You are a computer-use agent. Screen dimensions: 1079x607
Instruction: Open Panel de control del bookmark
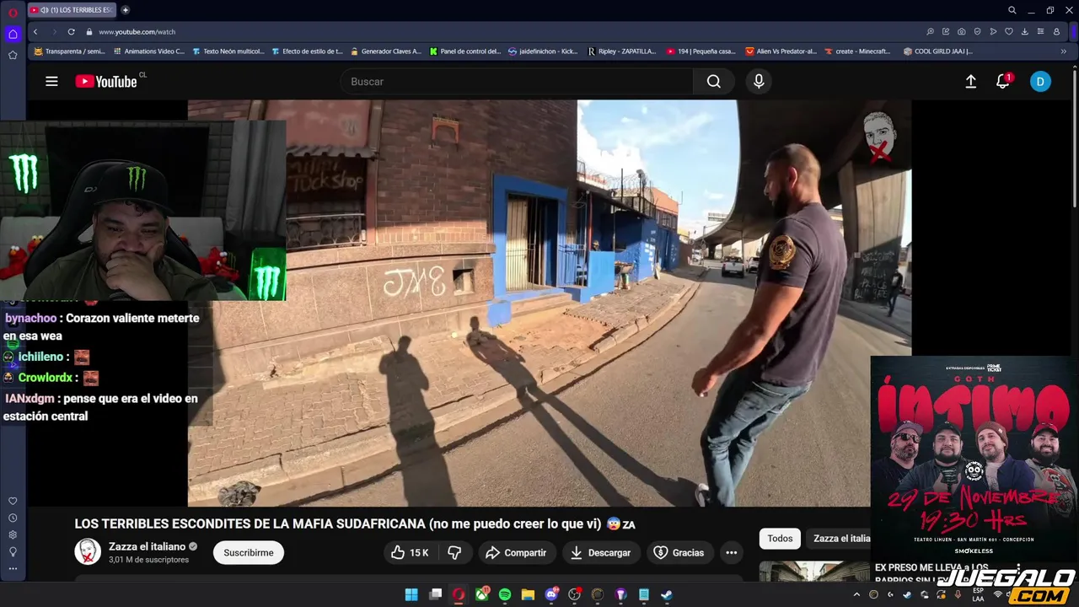tap(464, 51)
